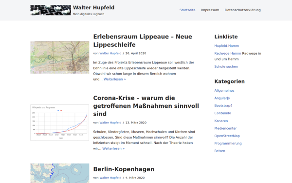Select the AngularJs category
The image size is (292, 183).
coord(222,98)
